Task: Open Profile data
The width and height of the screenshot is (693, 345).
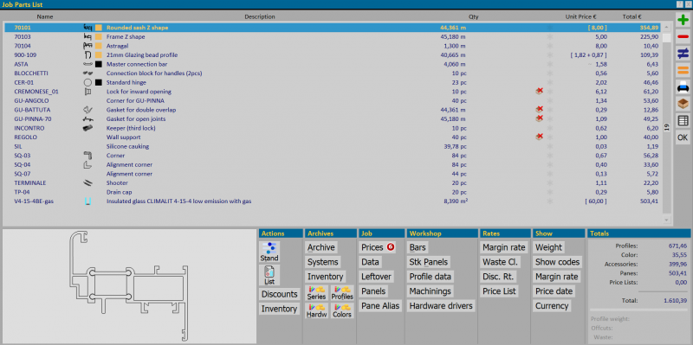Action: tap(431, 277)
